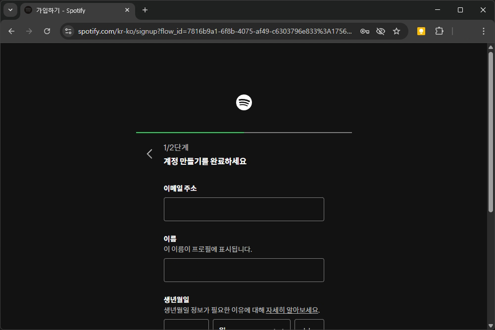The image size is (495, 330).
Task: Open the yellow lightbulb extension
Action: click(421, 31)
